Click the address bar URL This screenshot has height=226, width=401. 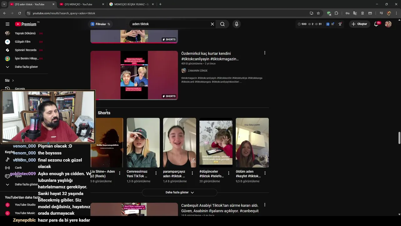[x=64, y=13]
